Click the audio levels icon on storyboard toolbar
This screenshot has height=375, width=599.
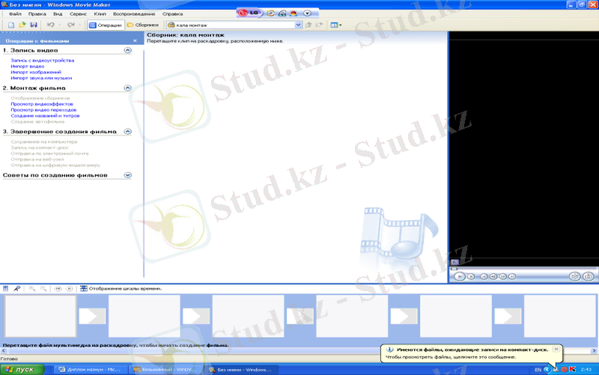(x=6, y=289)
